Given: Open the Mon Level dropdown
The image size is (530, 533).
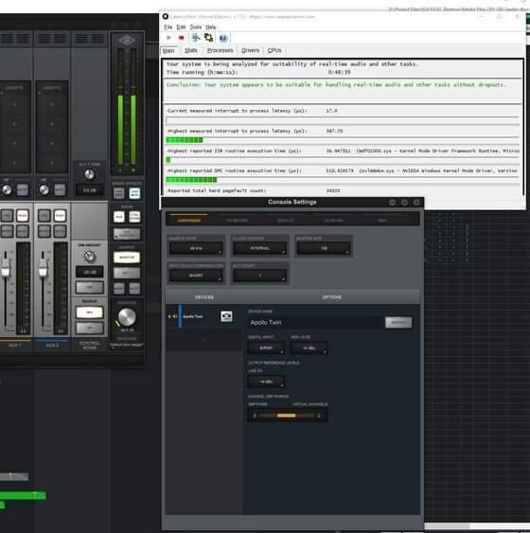Looking at the screenshot, I should point(309,347).
